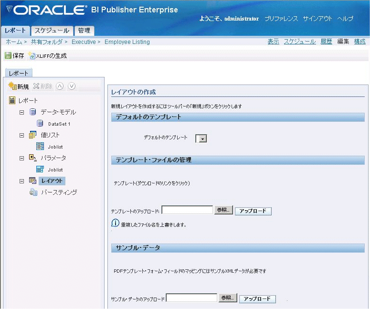This screenshot has height=309, width=370.
Task: Open プリファレンス preferences
Action: tap(281, 19)
